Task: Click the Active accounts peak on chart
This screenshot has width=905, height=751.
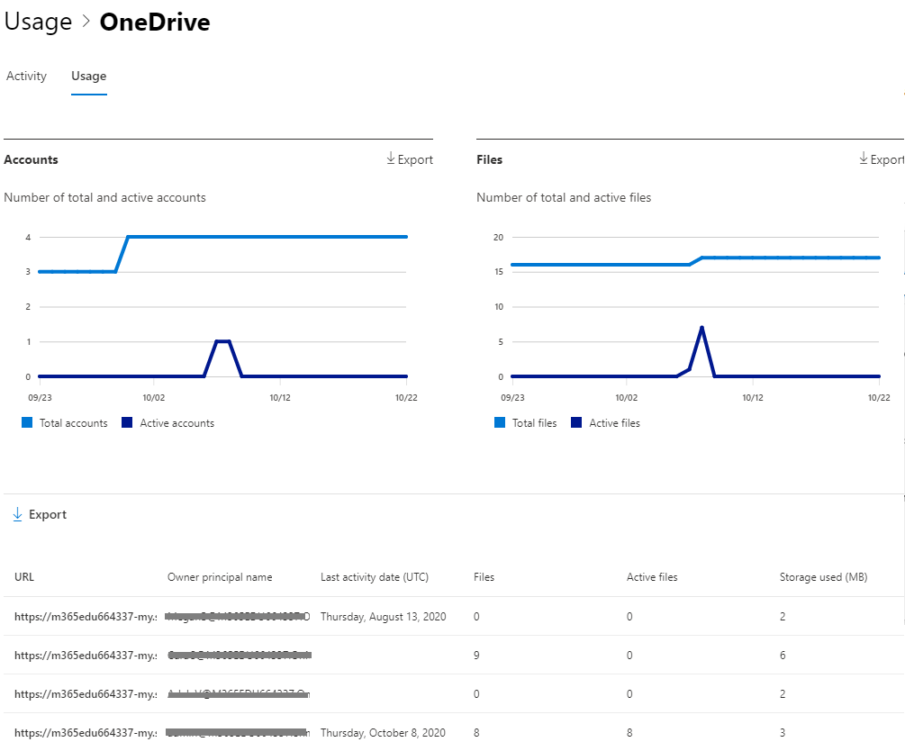Action: click(222, 341)
